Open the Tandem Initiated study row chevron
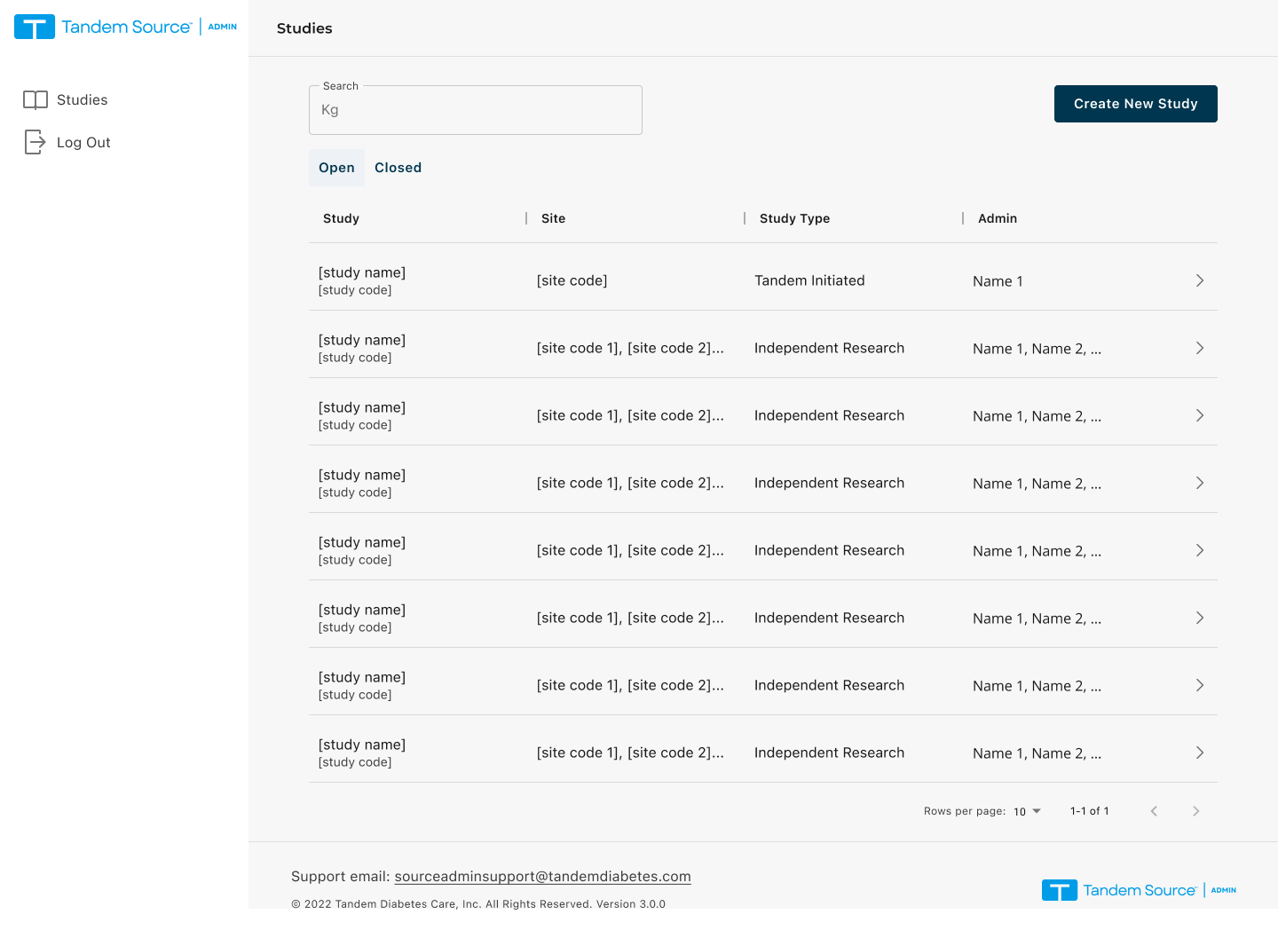This screenshot has width=1278, height=938. click(x=1200, y=280)
